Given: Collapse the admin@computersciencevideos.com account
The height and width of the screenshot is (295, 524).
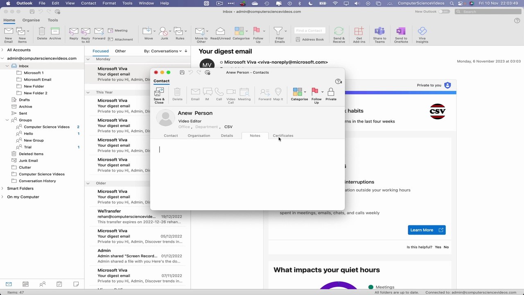Looking at the screenshot, I should [2, 59].
